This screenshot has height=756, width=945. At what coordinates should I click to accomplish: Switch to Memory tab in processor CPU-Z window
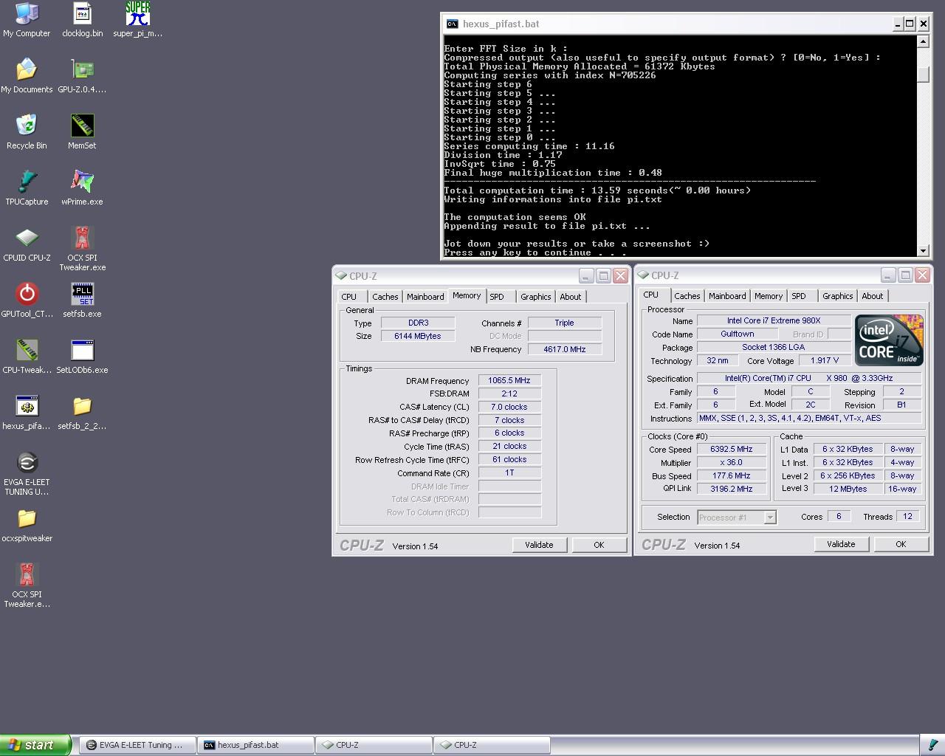tap(768, 296)
